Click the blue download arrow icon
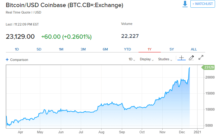This screenshot has height=136, width=220. pyautogui.click(x=185, y=4)
